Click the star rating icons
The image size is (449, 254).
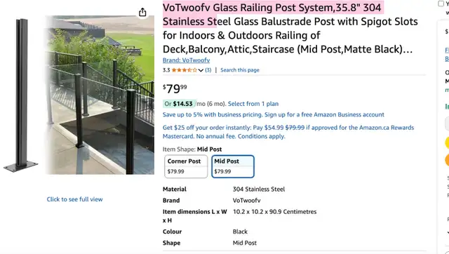(x=185, y=70)
